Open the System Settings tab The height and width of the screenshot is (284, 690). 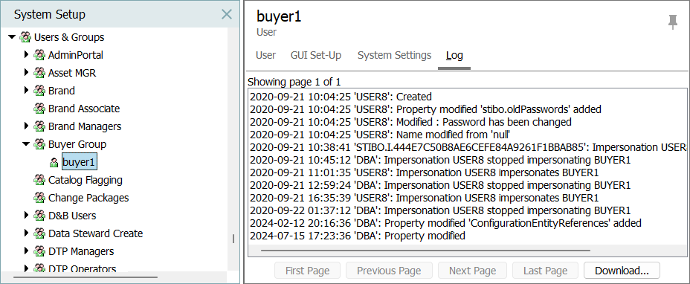click(x=394, y=56)
